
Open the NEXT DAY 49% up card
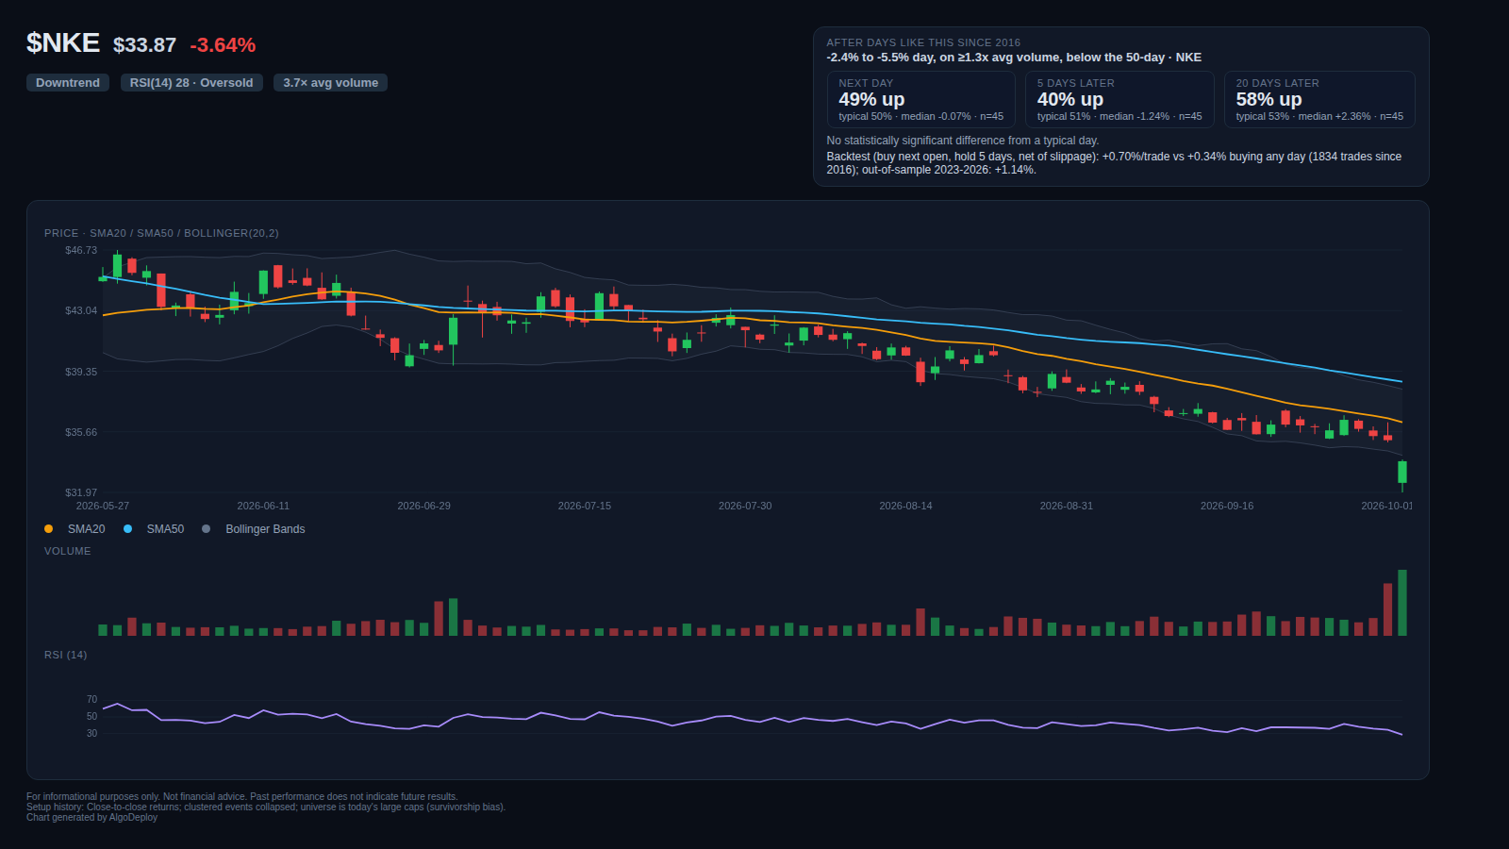click(921, 99)
